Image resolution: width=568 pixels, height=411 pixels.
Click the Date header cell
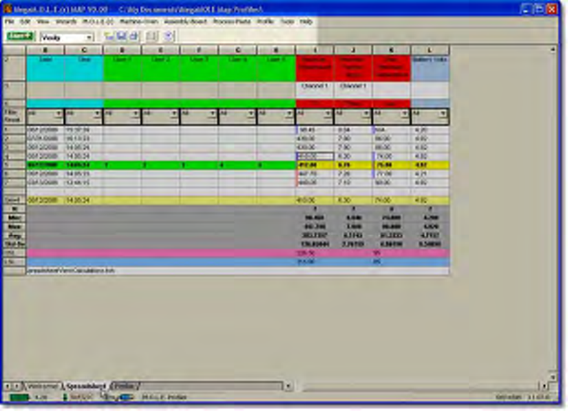pos(45,68)
